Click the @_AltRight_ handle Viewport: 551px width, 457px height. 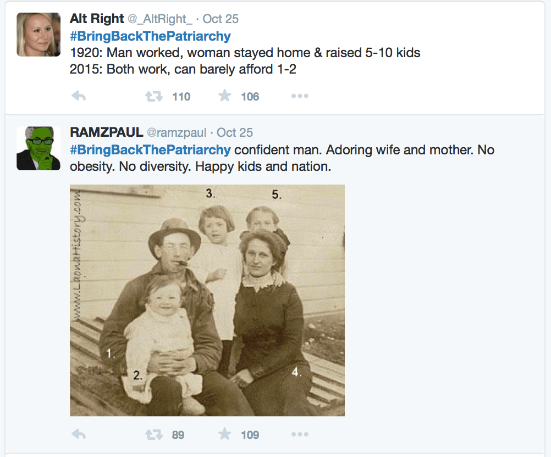tap(160, 19)
